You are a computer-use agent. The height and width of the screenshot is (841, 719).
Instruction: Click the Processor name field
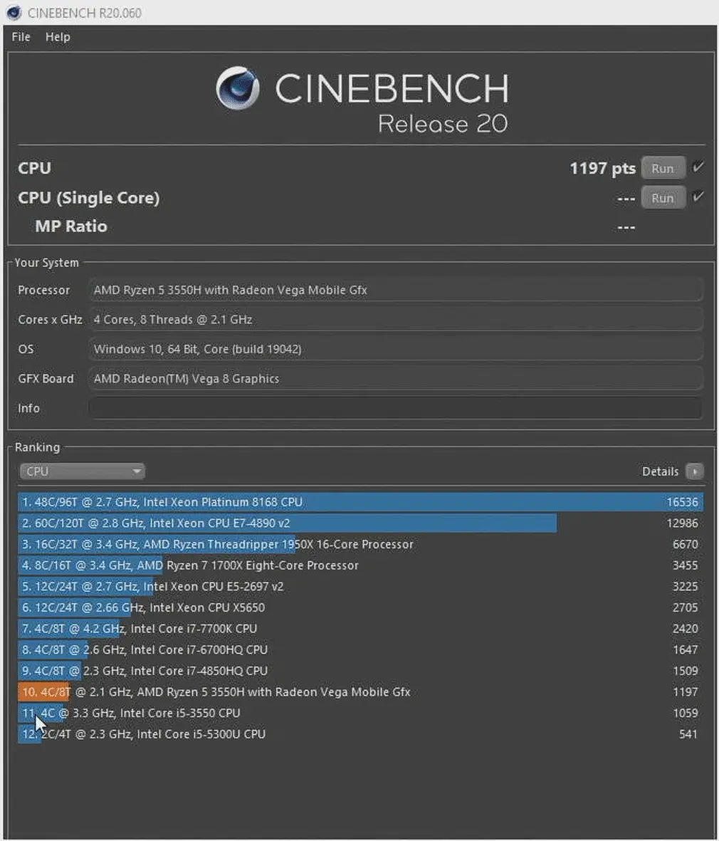(x=396, y=290)
